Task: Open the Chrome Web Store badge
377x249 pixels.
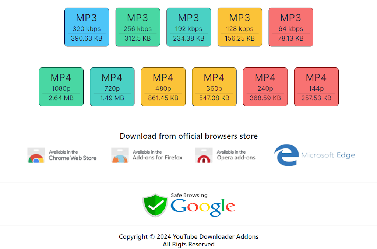Action: tap(62, 155)
